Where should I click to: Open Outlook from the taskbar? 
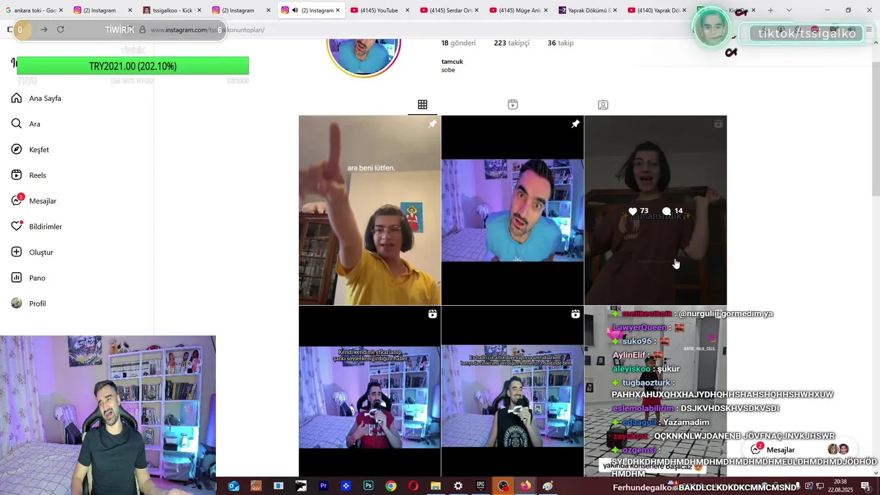click(234, 486)
